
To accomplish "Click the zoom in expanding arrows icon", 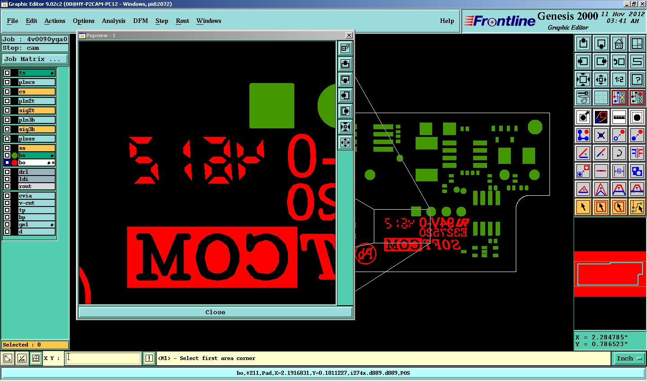I will 583,79.
